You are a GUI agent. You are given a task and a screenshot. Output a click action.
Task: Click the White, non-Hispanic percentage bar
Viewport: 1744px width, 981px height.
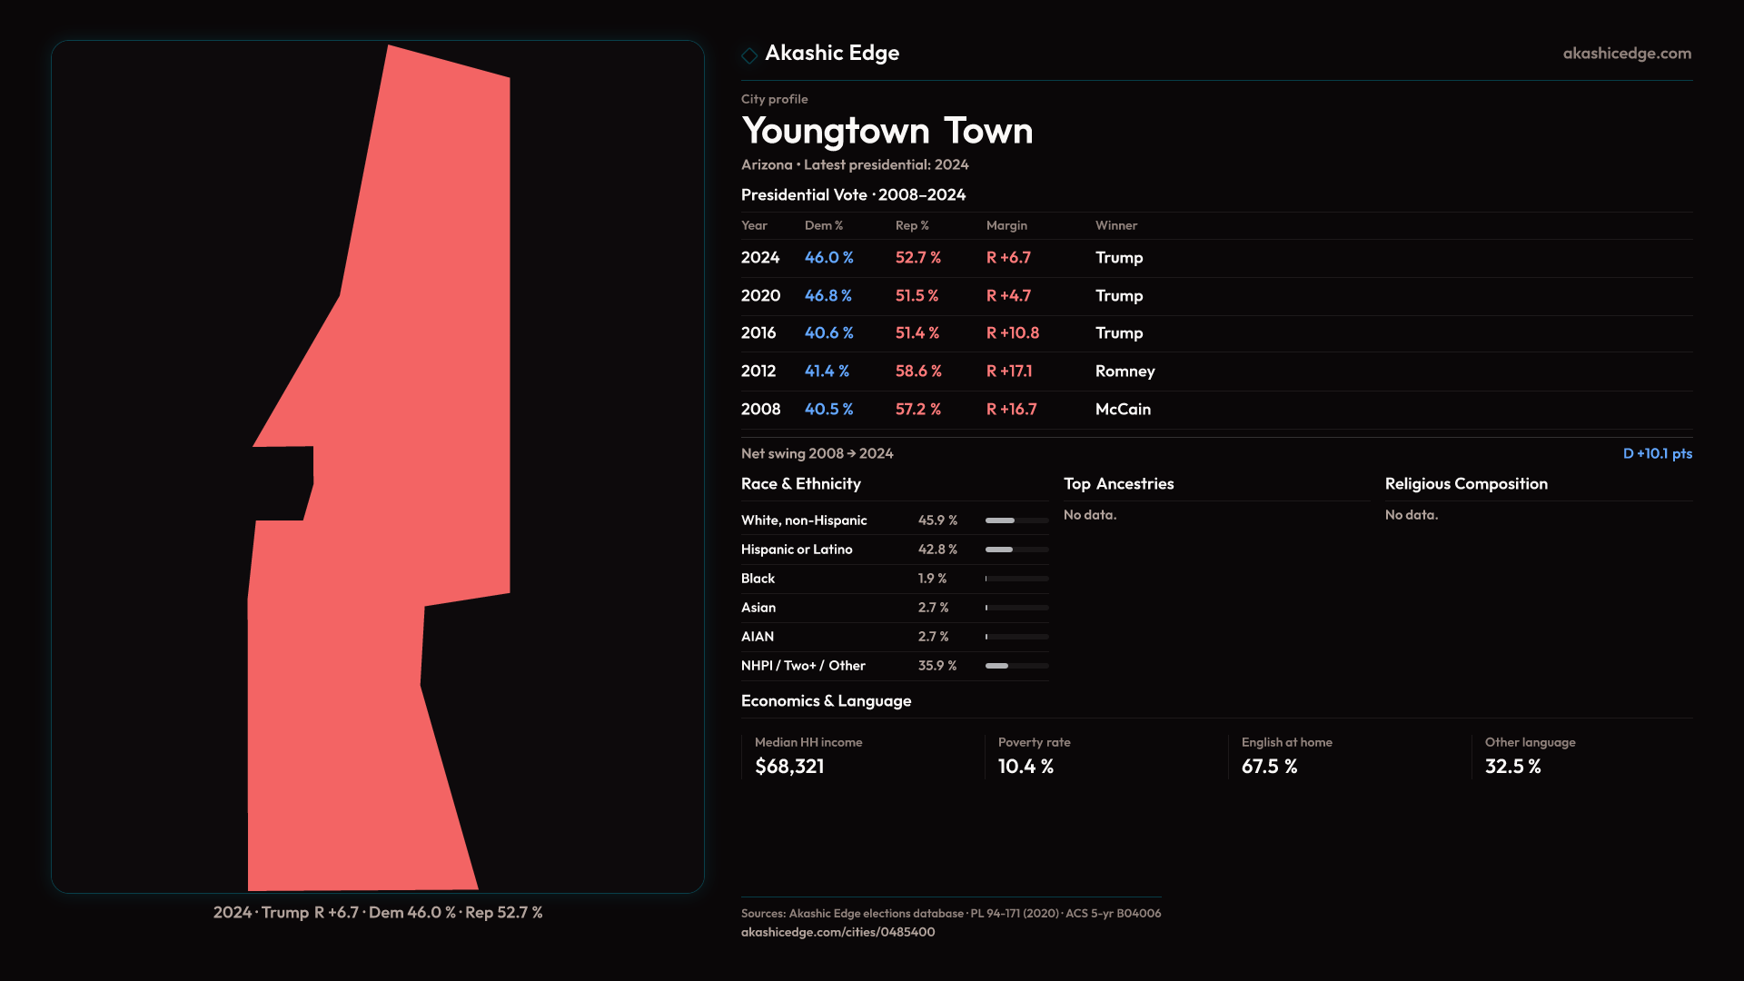coord(1016,520)
